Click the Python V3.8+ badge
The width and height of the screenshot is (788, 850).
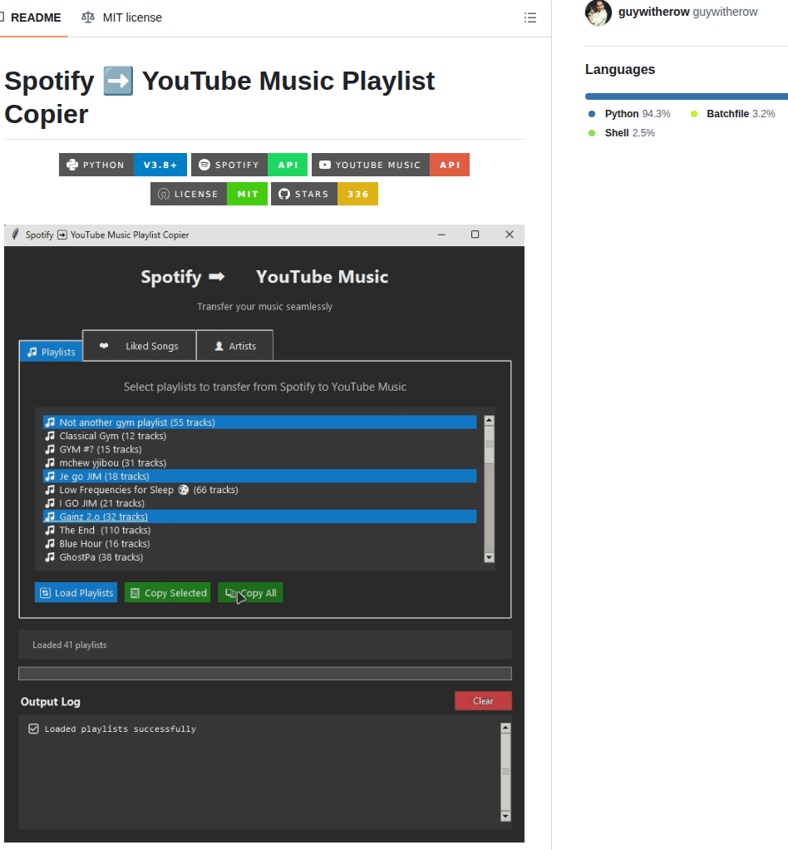(123, 165)
